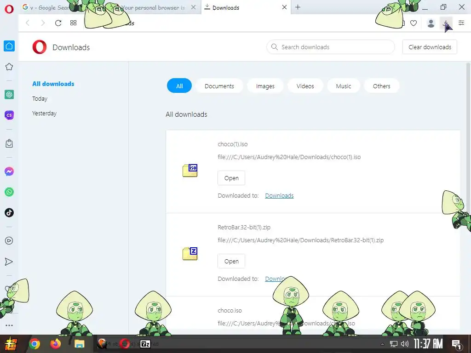This screenshot has width=471, height=353.
Task: Click the choco(1).iso file icon
Action: click(190, 171)
